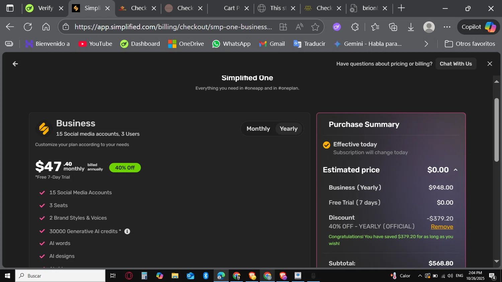Open tab actions menu icon
Screen dimensions: 502x282
pos(10,8)
